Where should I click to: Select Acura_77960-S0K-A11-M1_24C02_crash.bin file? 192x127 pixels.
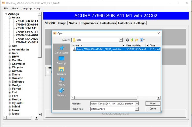pos(99,49)
